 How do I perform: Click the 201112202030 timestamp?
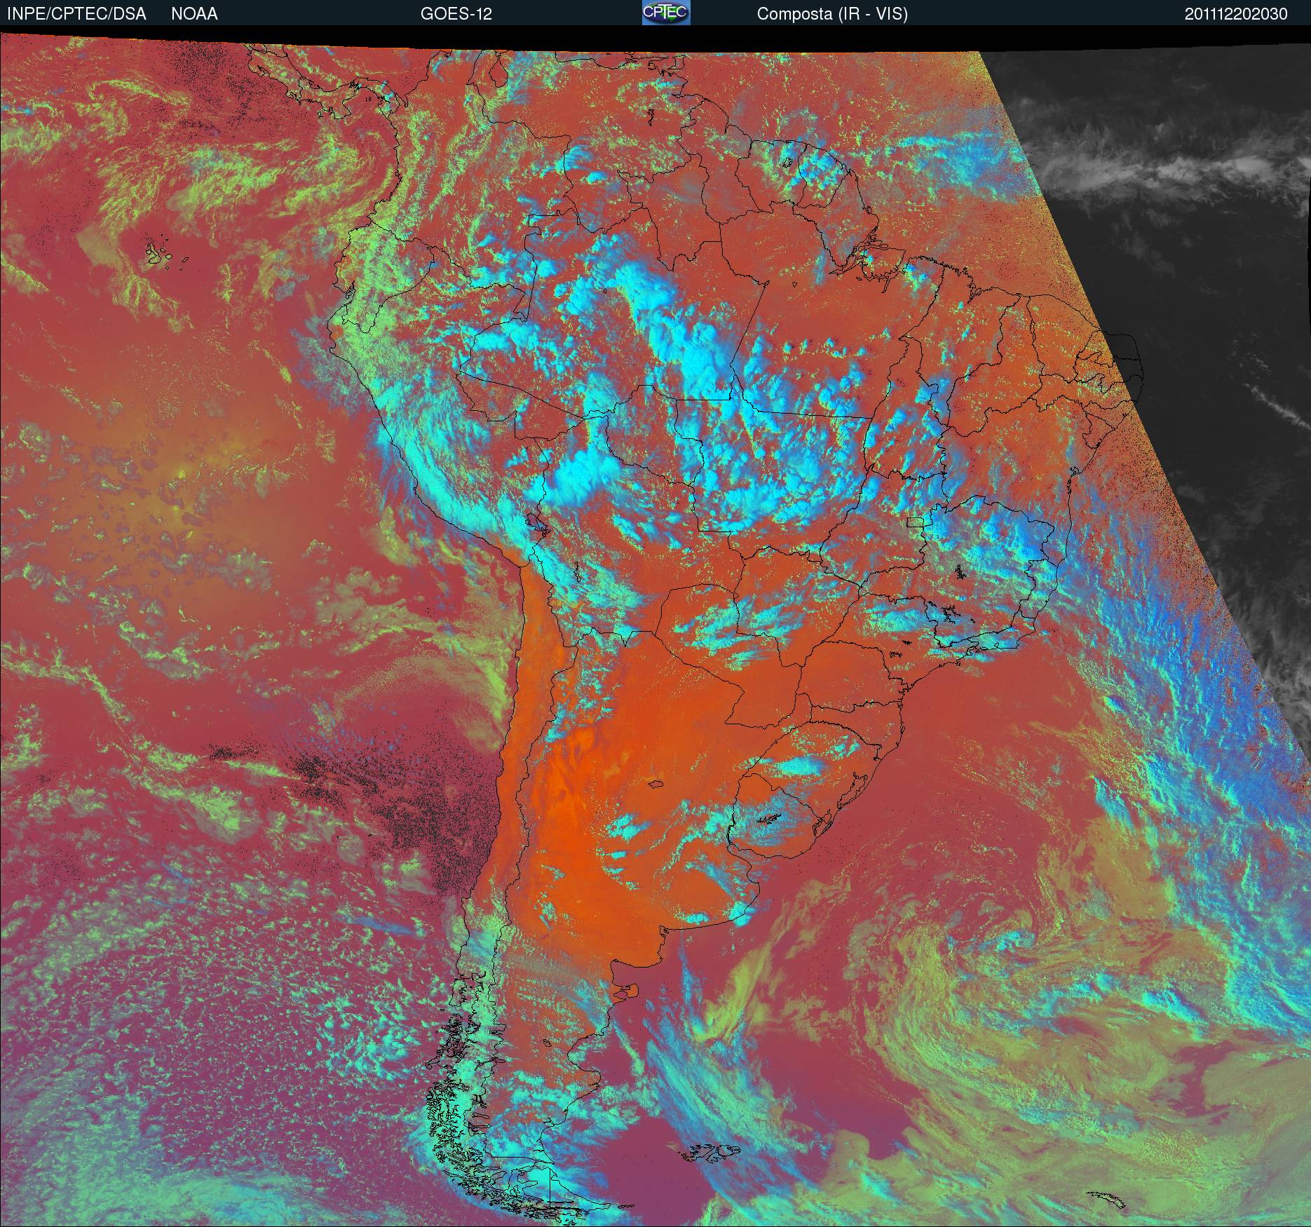coord(1236,14)
